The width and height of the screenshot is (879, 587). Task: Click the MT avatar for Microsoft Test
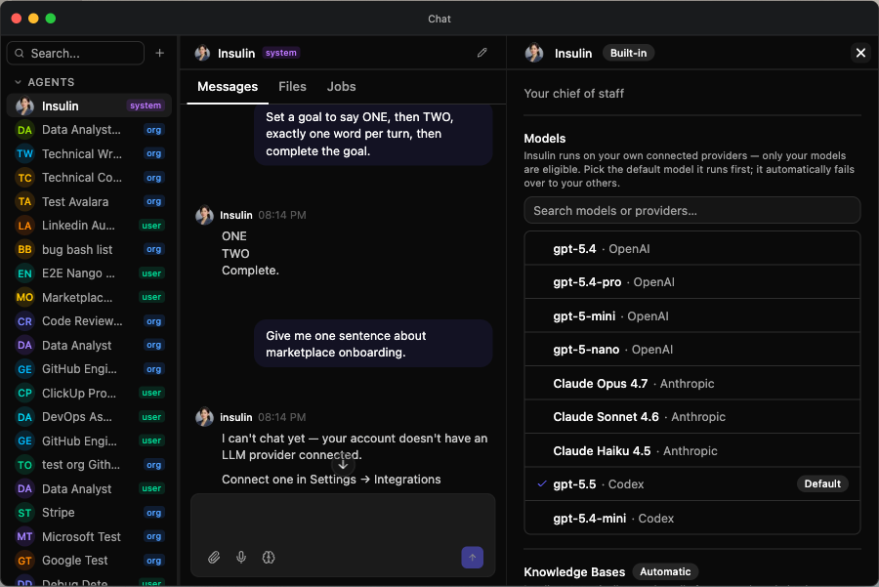24,536
